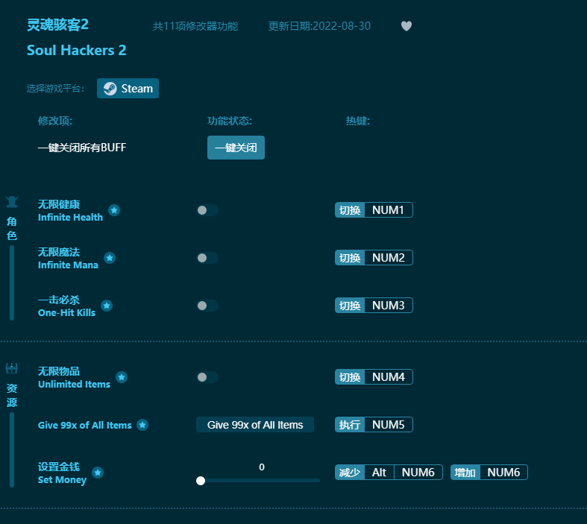The image size is (587, 524).
Task: Click 共11项修改器功能 text
Action: [195, 26]
